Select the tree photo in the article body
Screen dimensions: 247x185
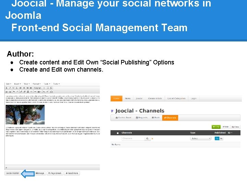[x=25, y=114]
